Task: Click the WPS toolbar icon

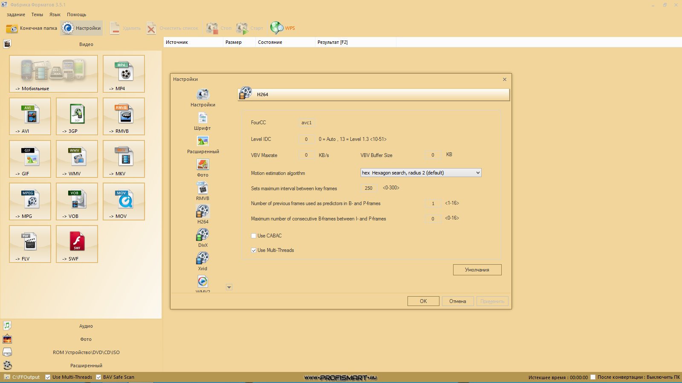Action: click(283, 28)
